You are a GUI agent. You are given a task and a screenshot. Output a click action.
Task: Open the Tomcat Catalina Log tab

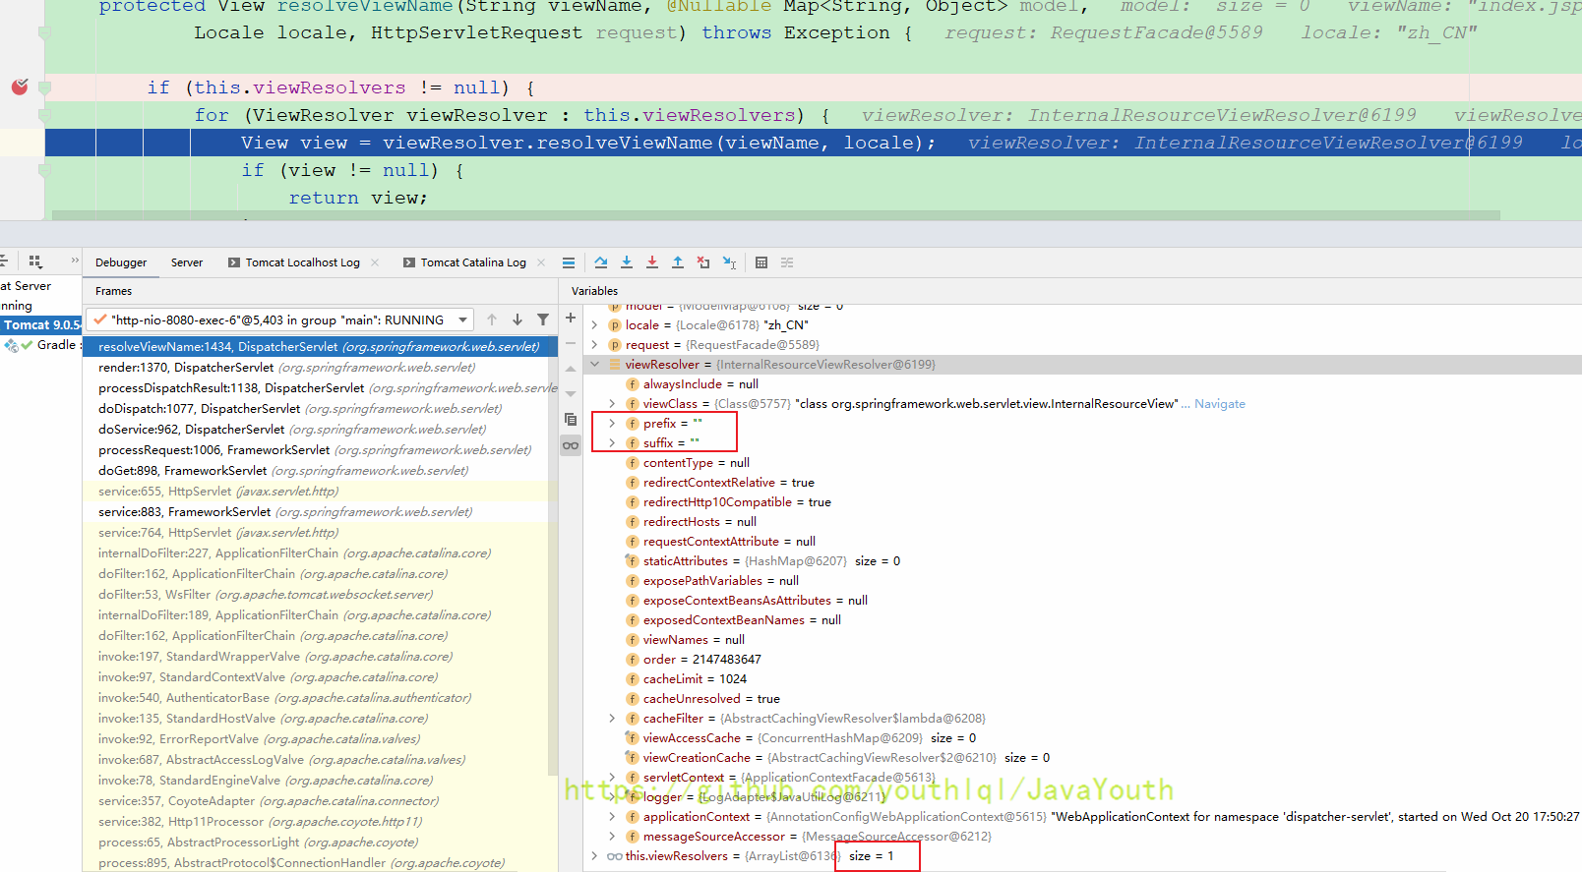472,262
